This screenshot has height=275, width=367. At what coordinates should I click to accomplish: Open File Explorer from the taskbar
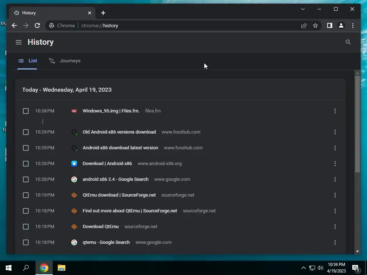pyautogui.click(x=62, y=268)
